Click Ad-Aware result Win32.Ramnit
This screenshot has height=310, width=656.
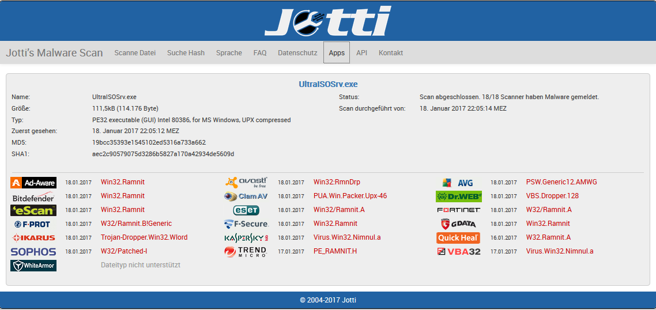tap(123, 182)
